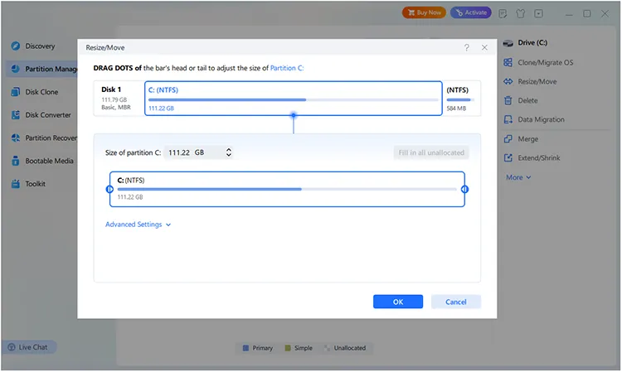
Task: Open the help question mark icon
Action: coord(466,47)
